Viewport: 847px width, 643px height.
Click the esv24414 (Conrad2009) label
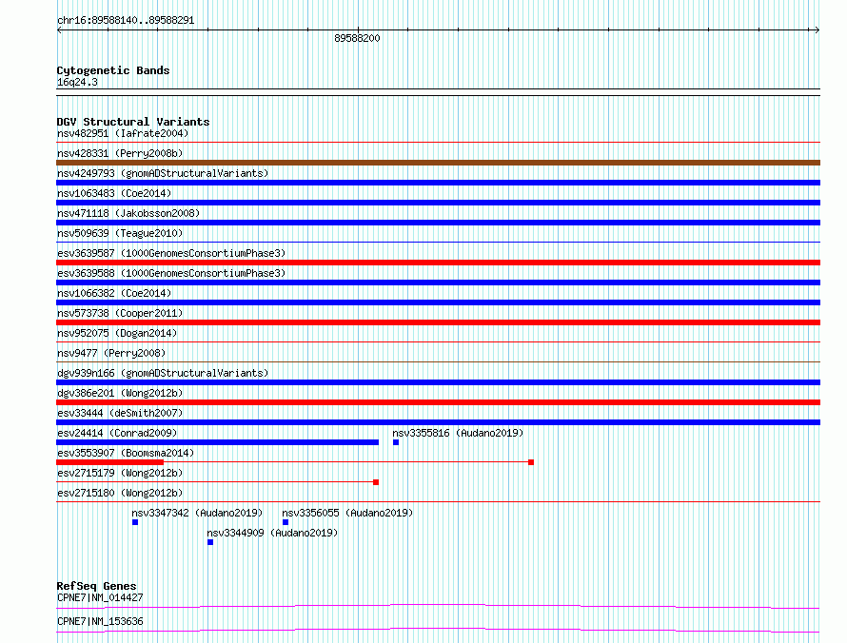coord(117,433)
